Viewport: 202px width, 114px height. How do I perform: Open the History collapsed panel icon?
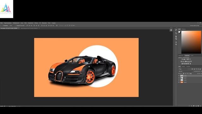pos(176,30)
